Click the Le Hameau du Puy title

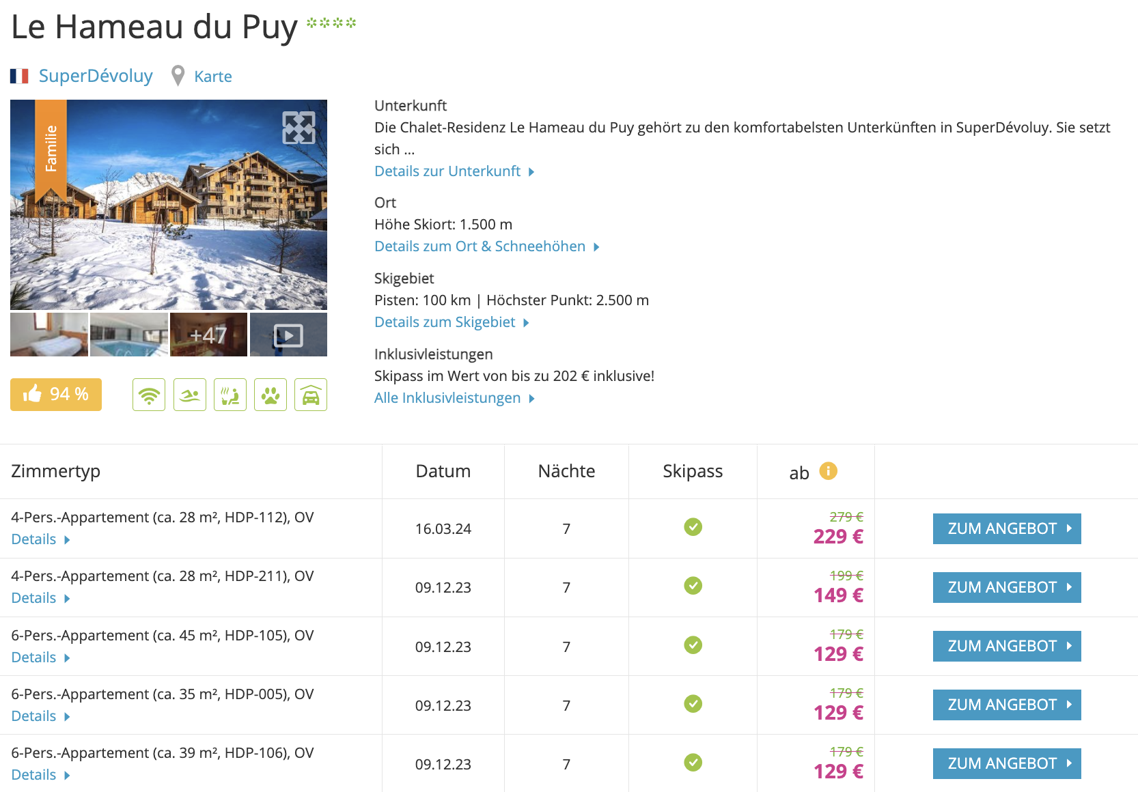(x=154, y=27)
